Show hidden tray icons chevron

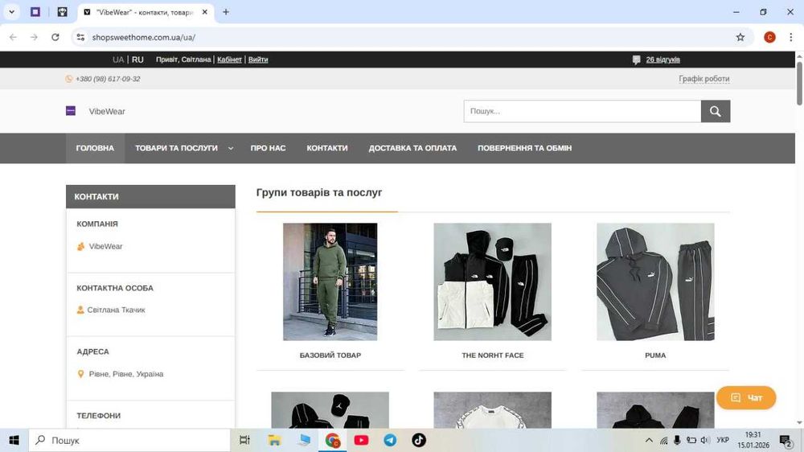coord(649,440)
